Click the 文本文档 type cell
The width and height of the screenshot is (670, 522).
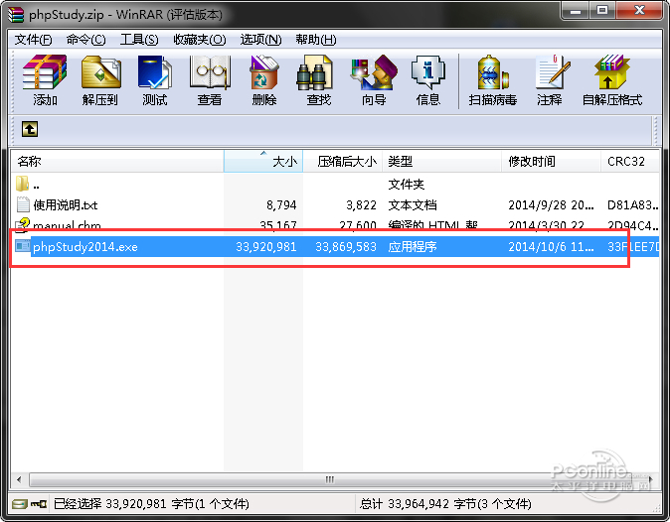(x=413, y=205)
